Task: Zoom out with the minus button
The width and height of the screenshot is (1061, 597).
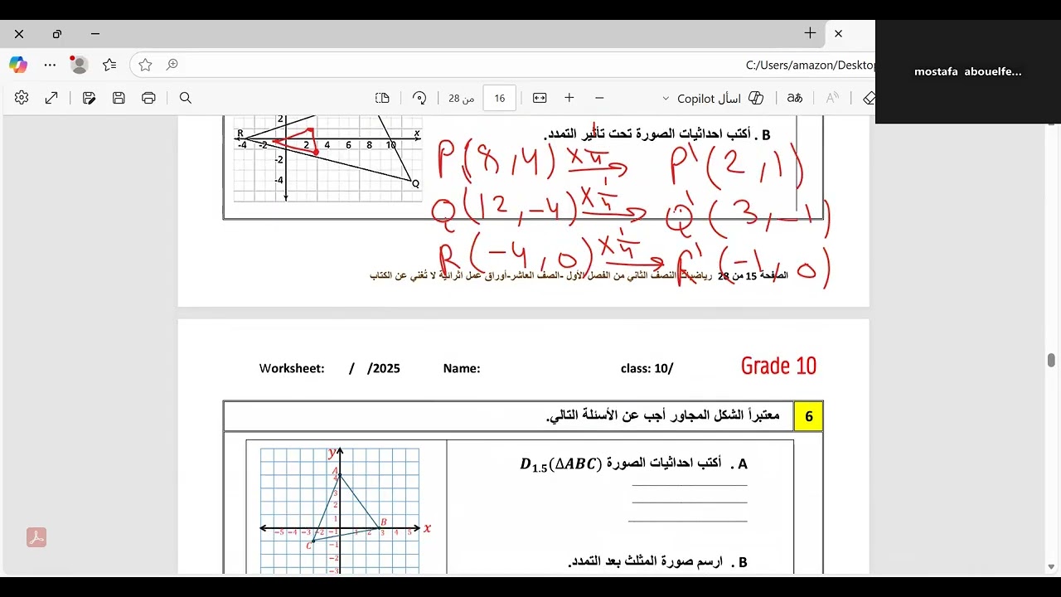Action: pos(599,98)
